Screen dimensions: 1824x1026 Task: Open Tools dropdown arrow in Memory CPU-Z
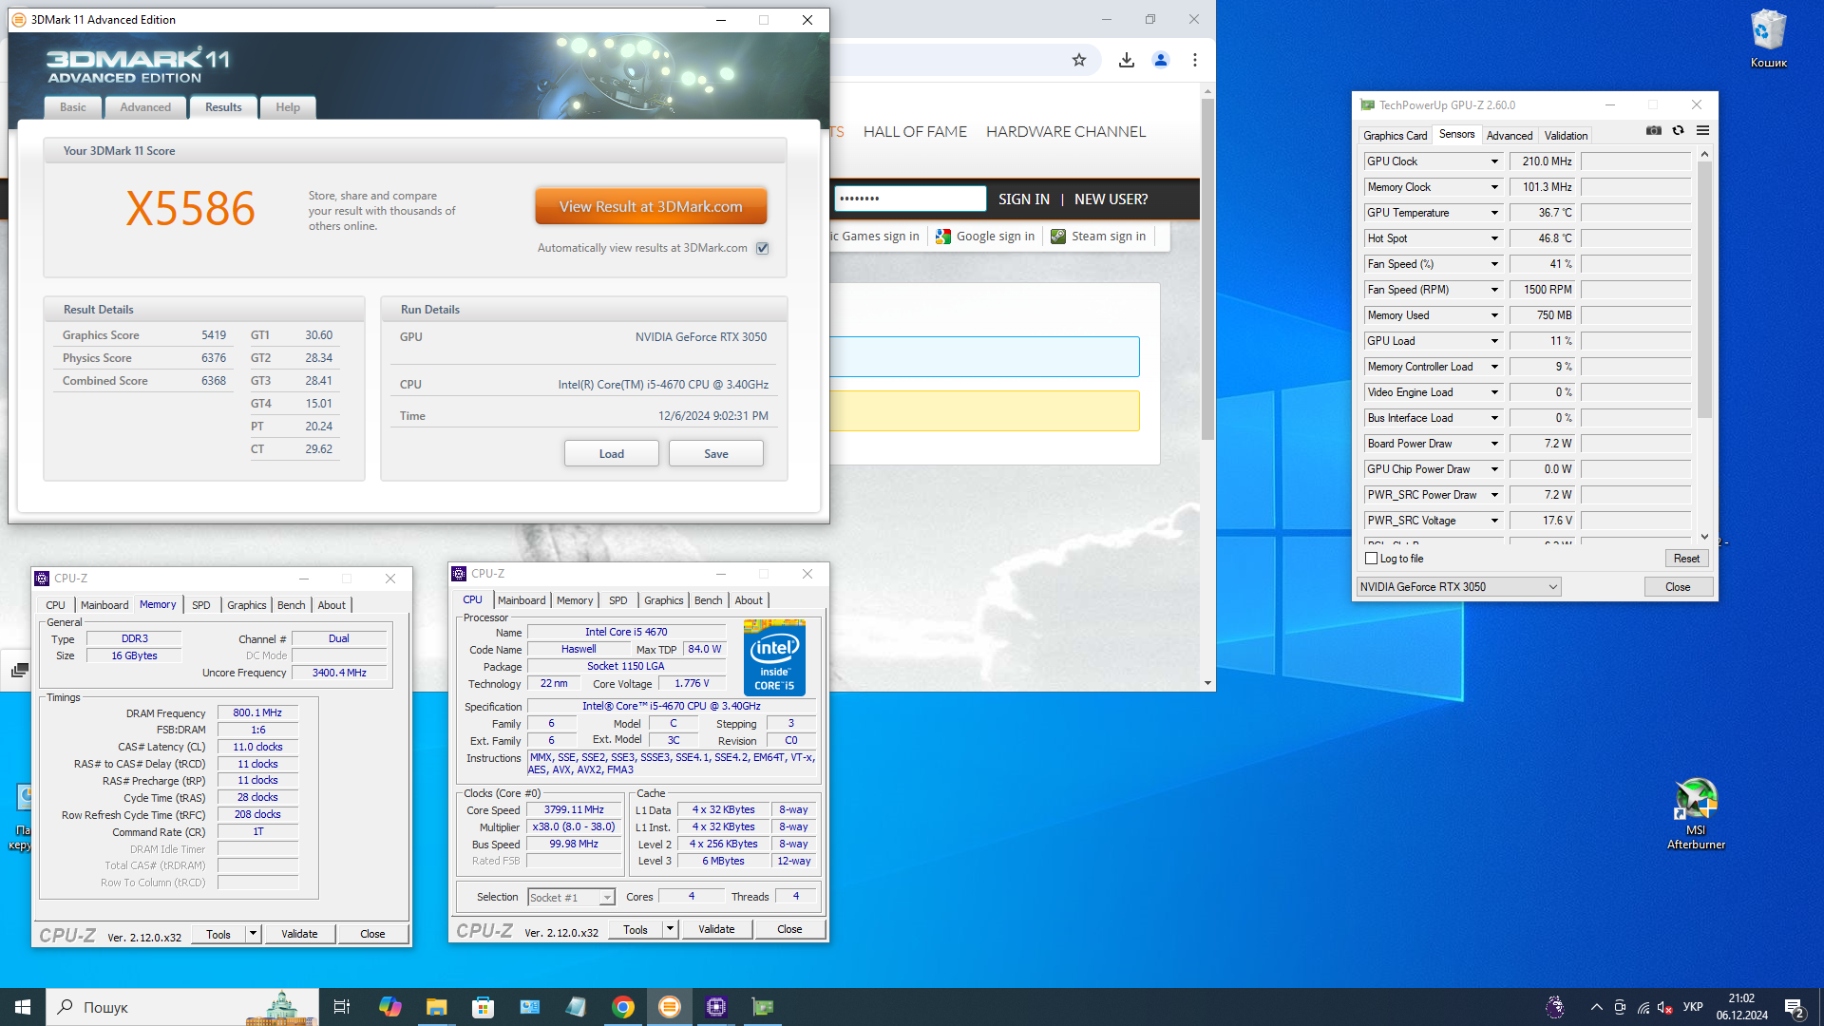(x=253, y=934)
